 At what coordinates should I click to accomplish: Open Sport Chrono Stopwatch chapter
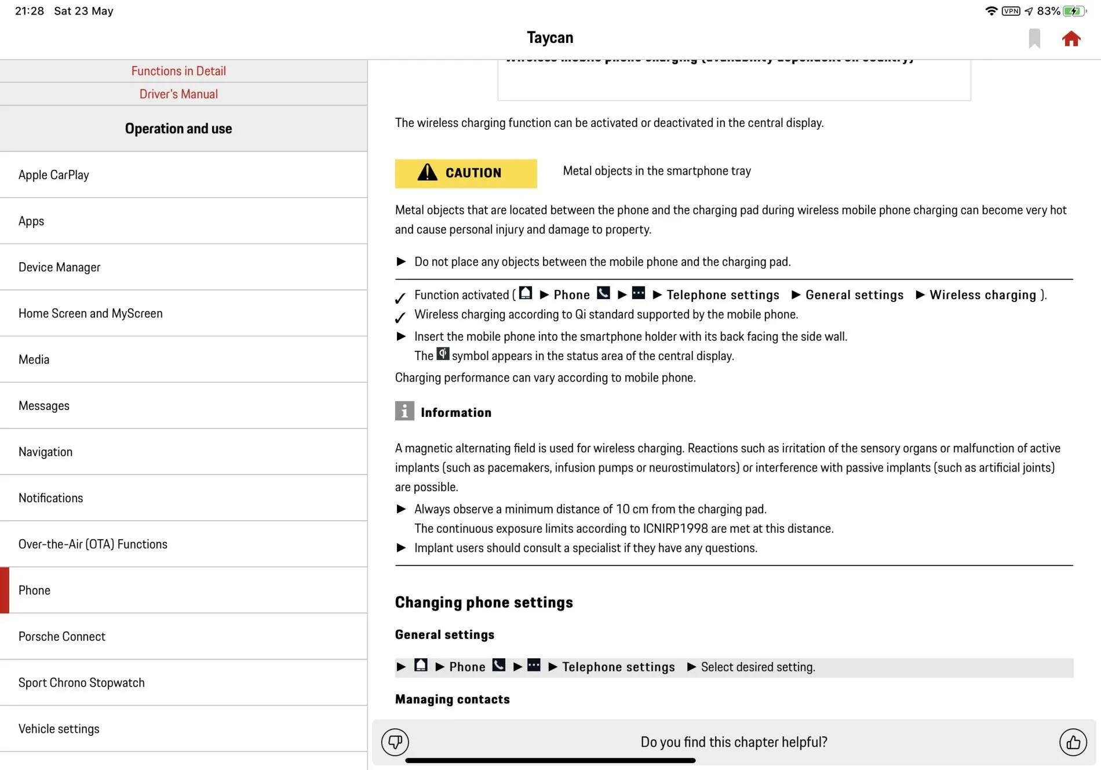pos(184,682)
